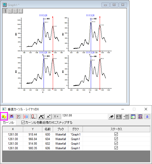This screenshot has width=152, height=164.
Task: Uncheck the status box for row 600
Action: pyautogui.click(x=116, y=134)
